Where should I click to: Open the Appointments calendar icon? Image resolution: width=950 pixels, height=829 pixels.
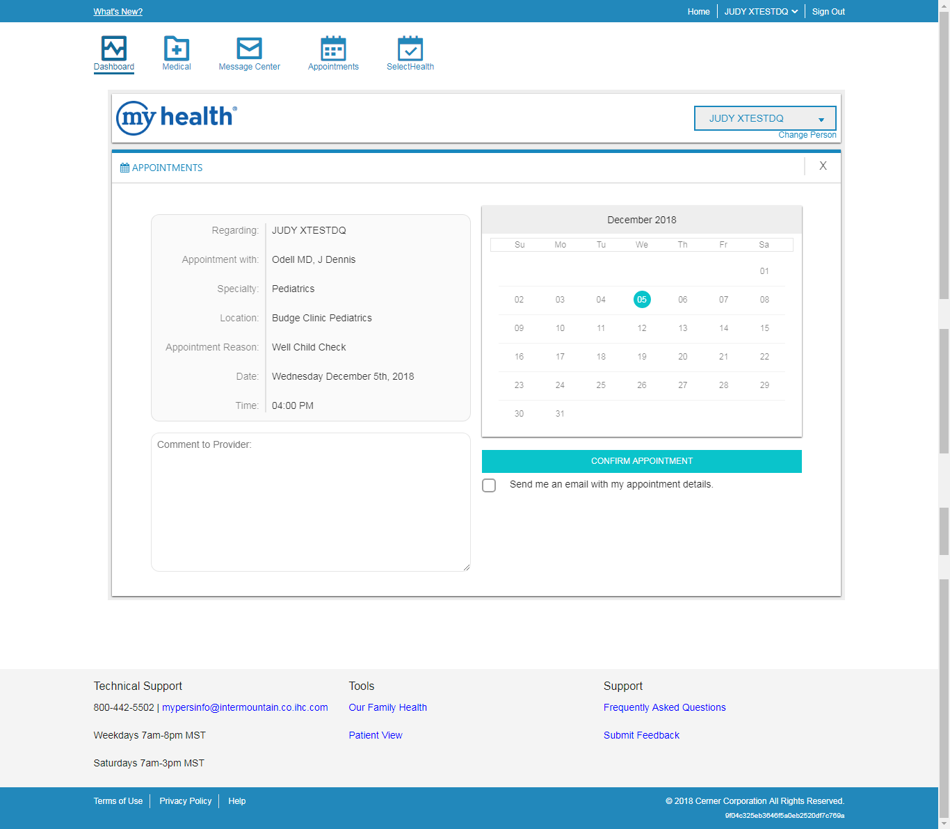tap(333, 49)
